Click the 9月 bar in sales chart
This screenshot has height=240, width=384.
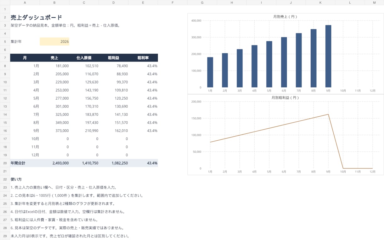pos(328,56)
